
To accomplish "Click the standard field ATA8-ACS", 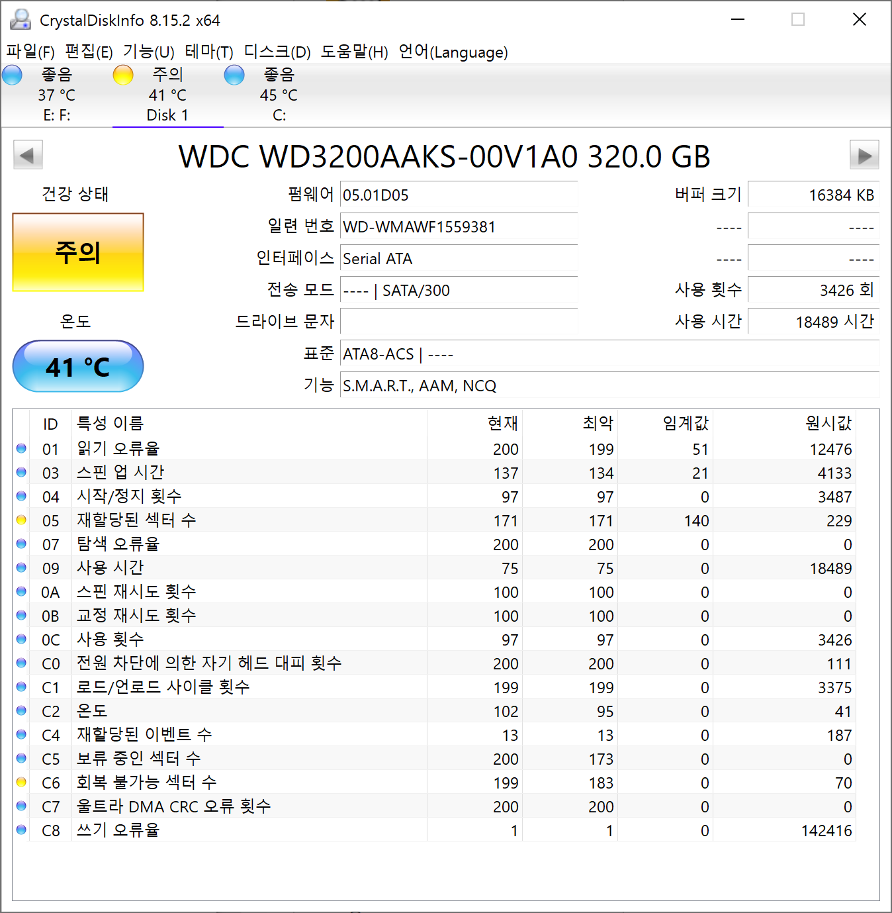I will pyautogui.click(x=609, y=354).
